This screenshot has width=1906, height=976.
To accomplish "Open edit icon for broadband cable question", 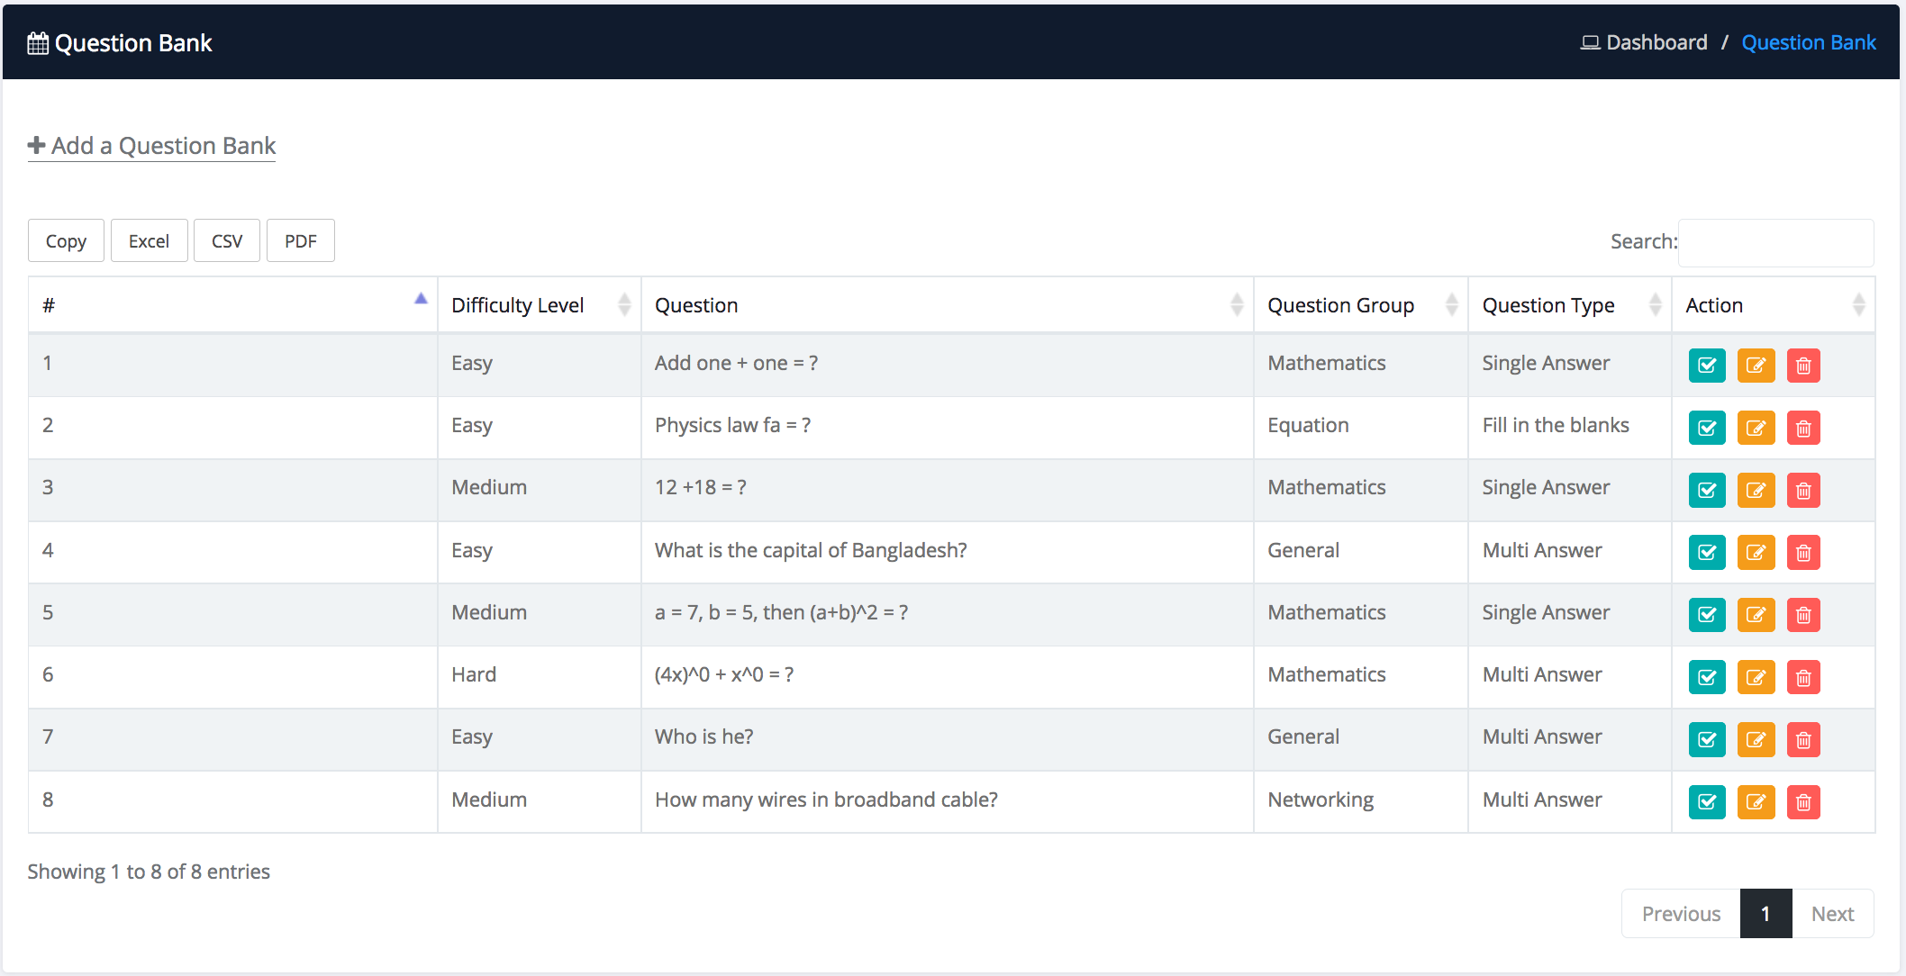I will pyautogui.click(x=1755, y=801).
